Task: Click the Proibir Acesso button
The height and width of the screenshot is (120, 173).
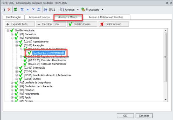Action: (x=114, y=24)
